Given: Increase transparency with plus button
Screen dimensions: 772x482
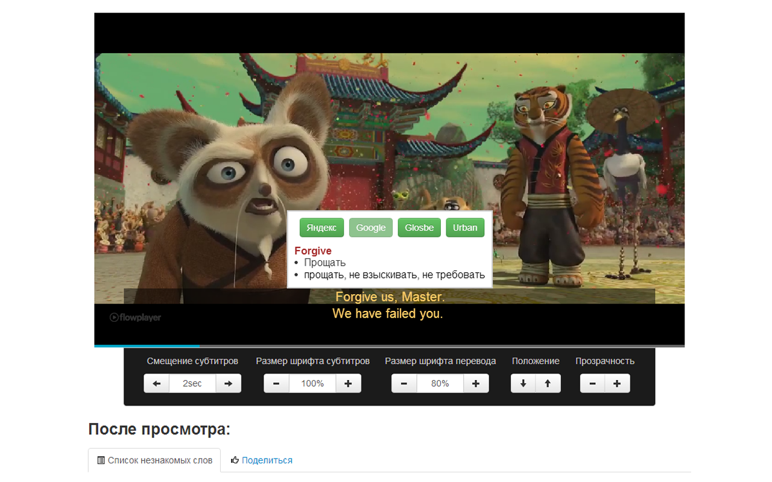Looking at the screenshot, I should point(617,384).
